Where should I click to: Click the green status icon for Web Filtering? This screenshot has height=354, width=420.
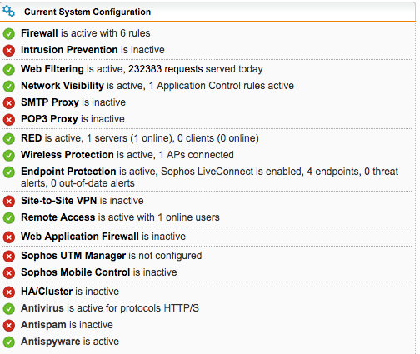(x=9, y=70)
